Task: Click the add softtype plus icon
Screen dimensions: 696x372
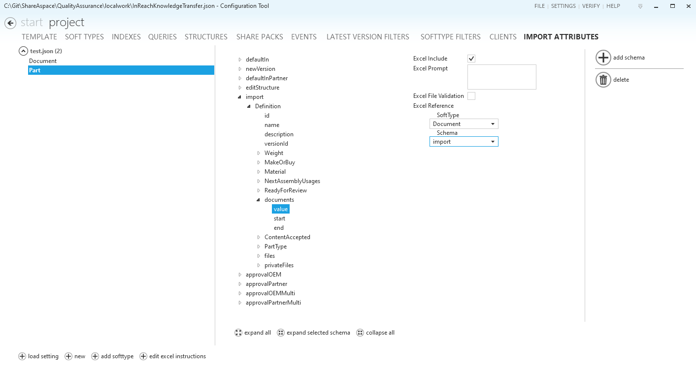Action: click(95, 356)
